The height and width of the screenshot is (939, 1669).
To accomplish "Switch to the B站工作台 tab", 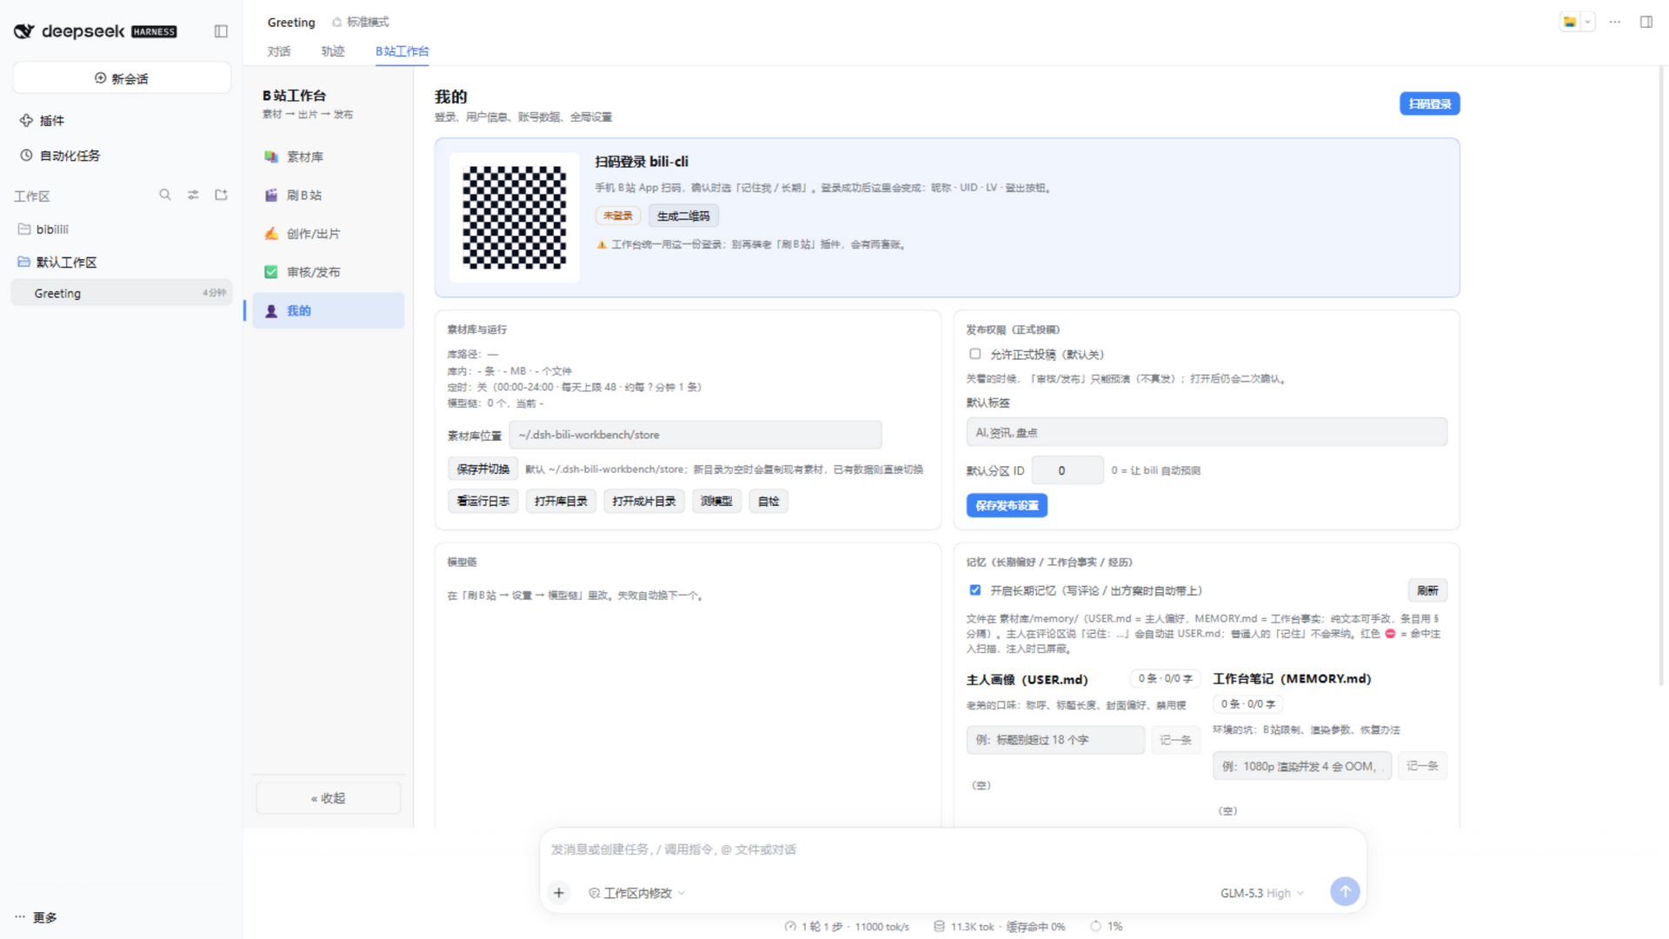I will [x=402, y=51].
